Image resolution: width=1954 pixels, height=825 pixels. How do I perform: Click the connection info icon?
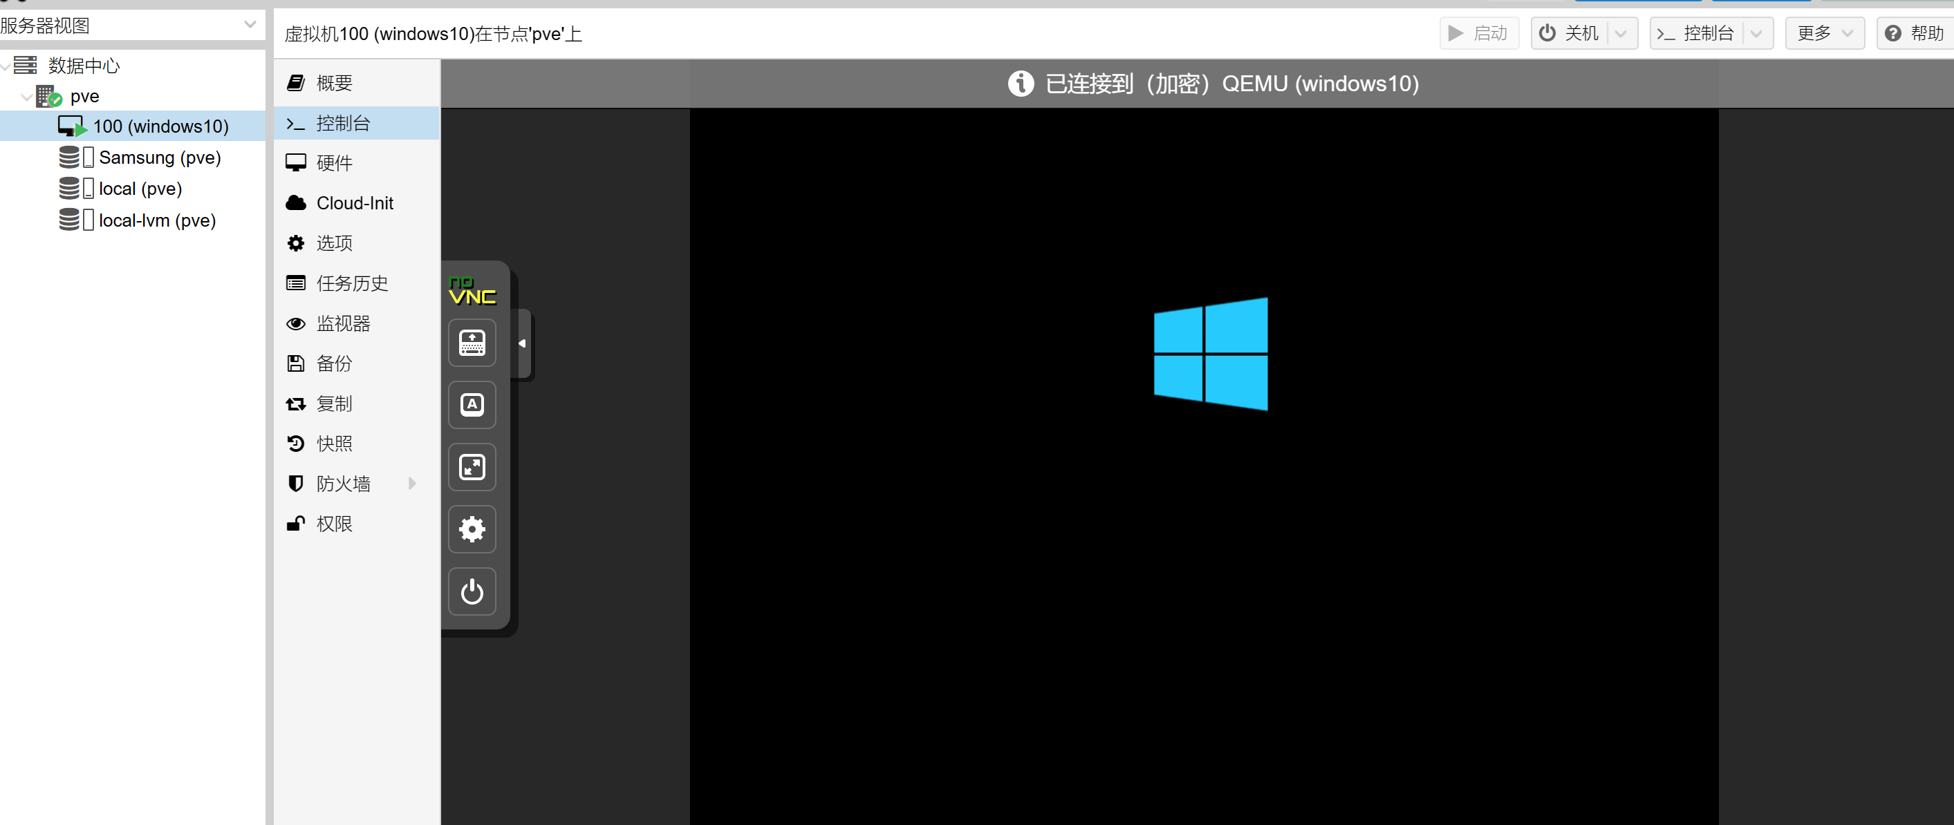[x=1021, y=84]
